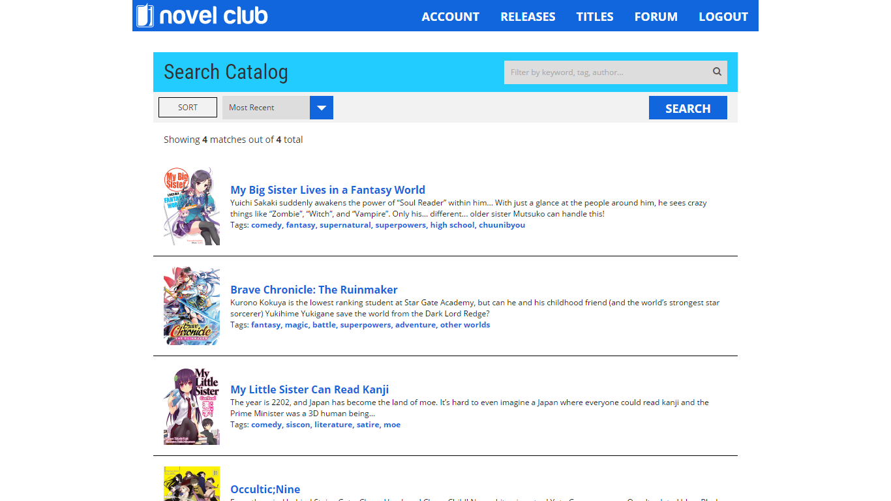Open the Occultic;Nine title link
This screenshot has height=501, width=891.
(265, 489)
